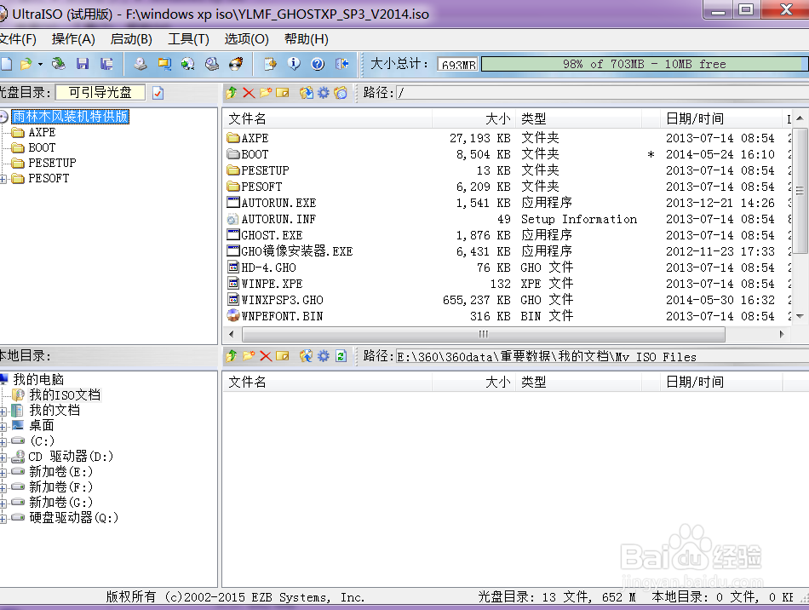Screen dimensions: 809x610
Task: Click the blue information bubble icon
Action: 294,64
